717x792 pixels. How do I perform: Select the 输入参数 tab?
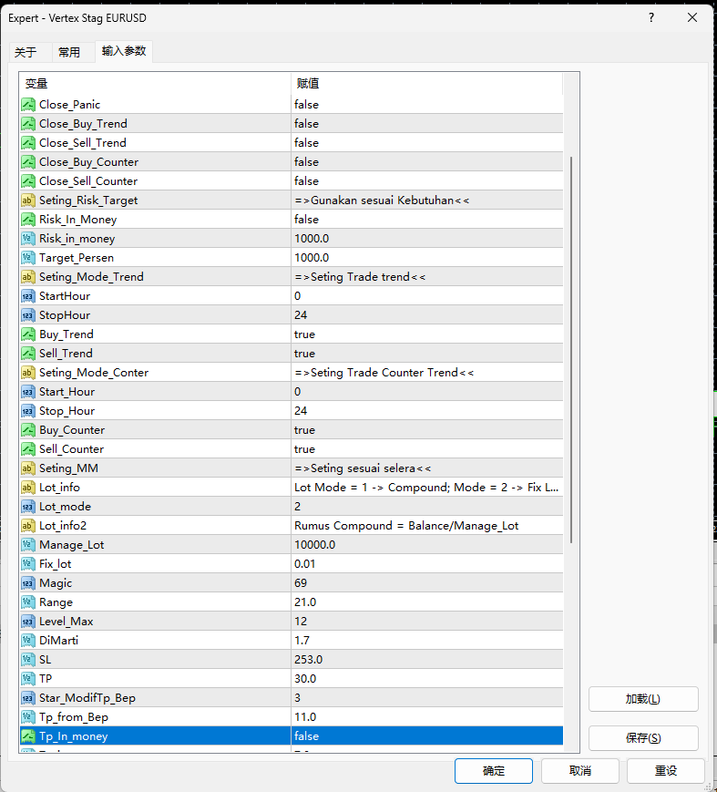pos(124,51)
